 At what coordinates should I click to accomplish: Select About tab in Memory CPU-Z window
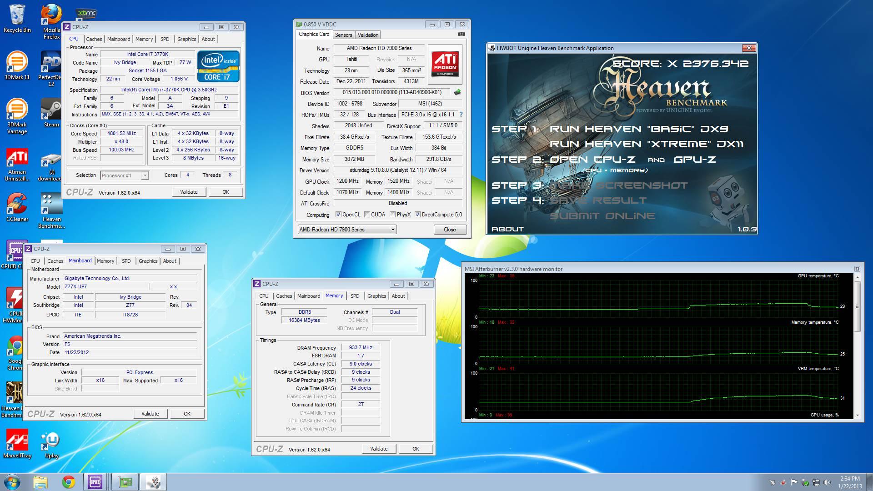(x=398, y=296)
